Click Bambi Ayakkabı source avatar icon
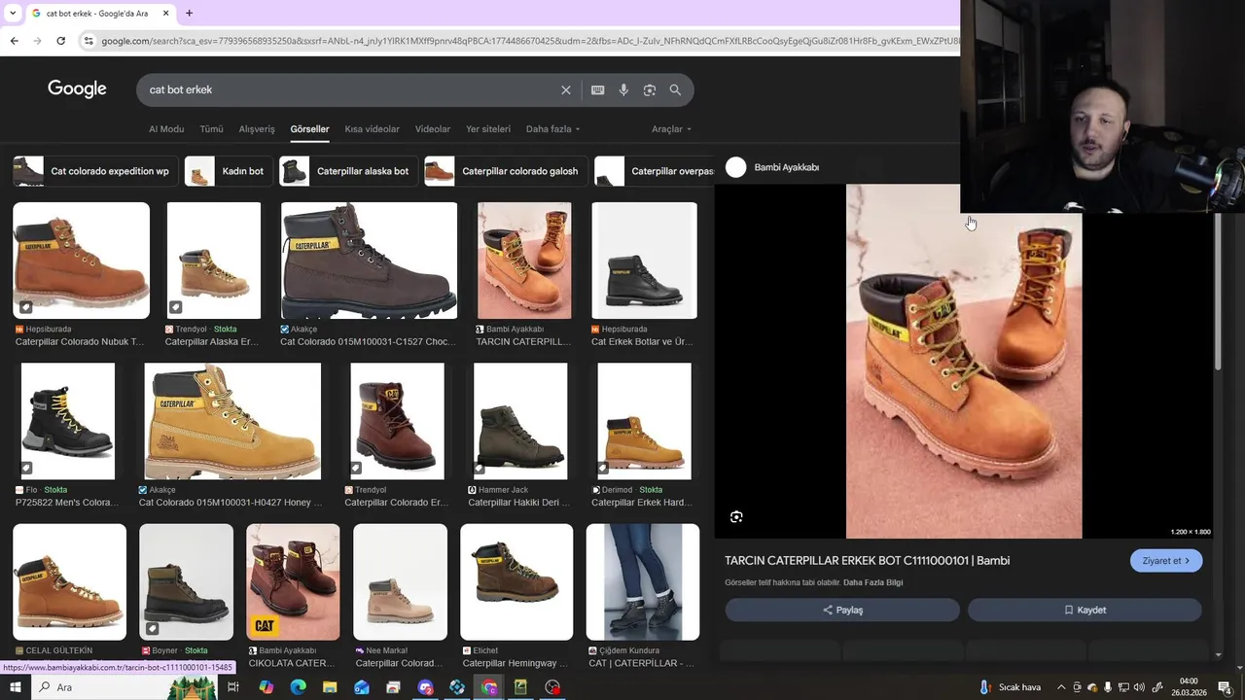 [x=736, y=167]
